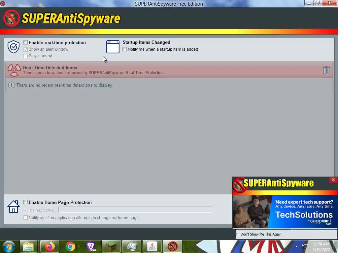Open the TechSolutions support ad banner

[x=285, y=212]
